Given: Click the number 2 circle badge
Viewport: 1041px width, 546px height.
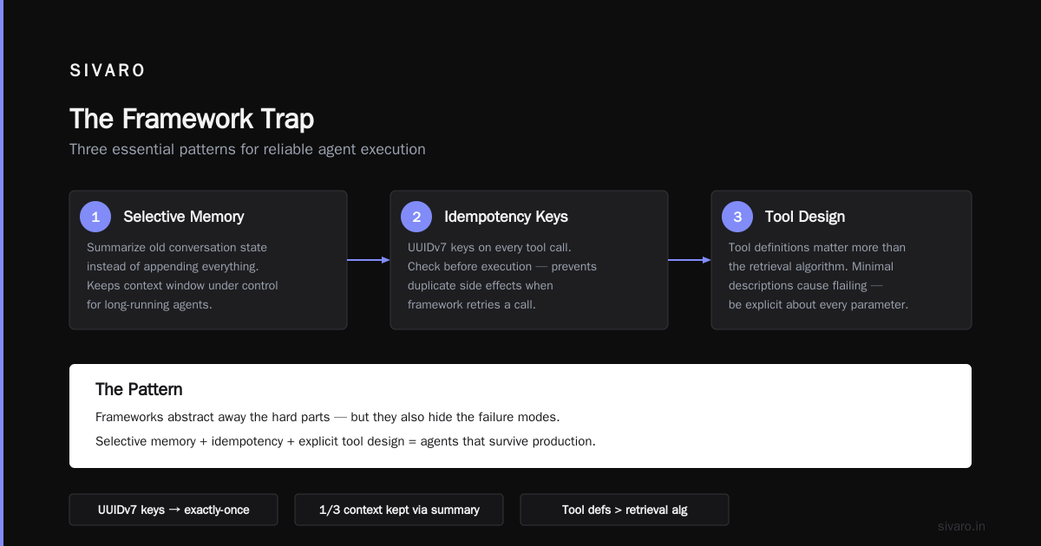Looking at the screenshot, I should pos(416,217).
